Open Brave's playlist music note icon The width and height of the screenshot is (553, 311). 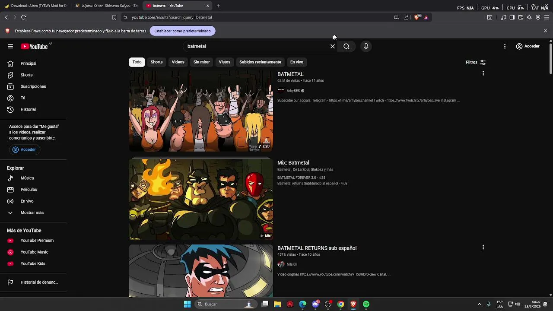(x=503, y=17)
